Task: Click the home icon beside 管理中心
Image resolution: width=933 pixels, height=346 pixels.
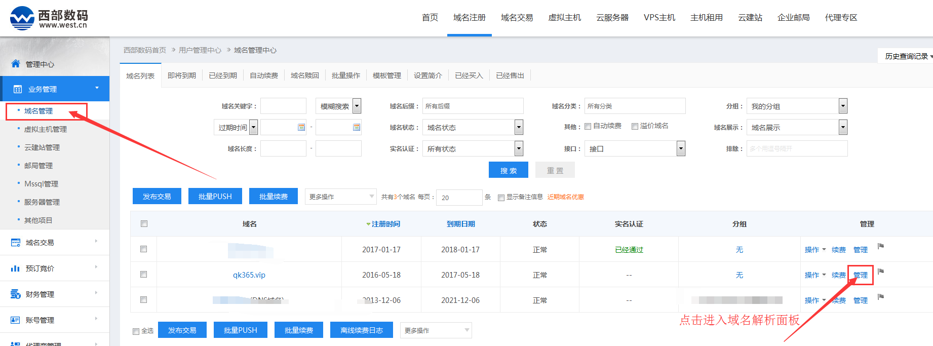Action: [x=16, y=64]
